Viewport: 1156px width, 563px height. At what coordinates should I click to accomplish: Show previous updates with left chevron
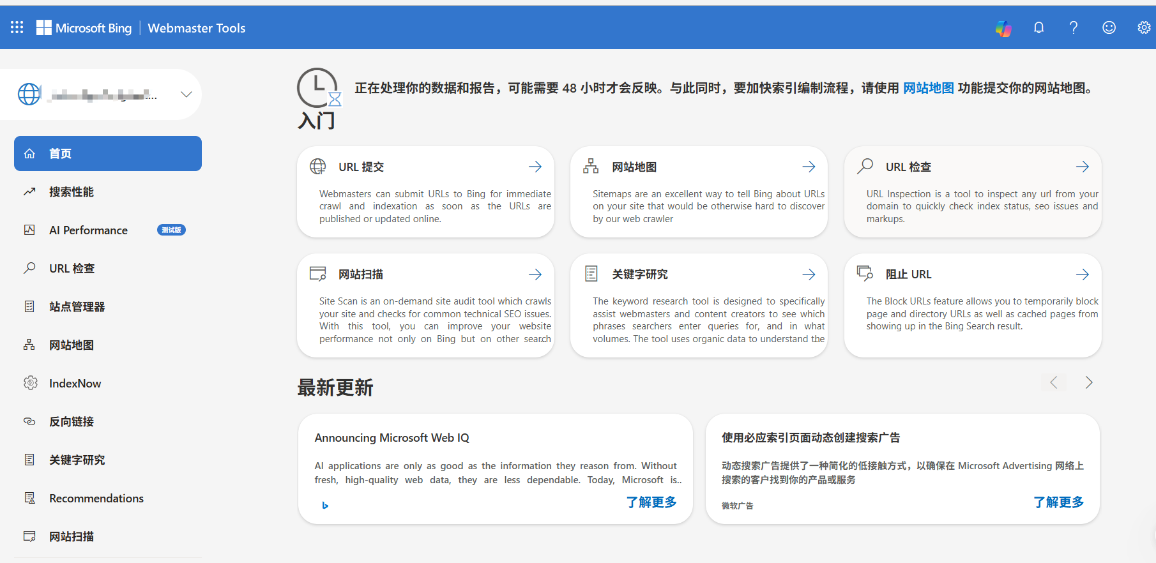click(1054, 382)
